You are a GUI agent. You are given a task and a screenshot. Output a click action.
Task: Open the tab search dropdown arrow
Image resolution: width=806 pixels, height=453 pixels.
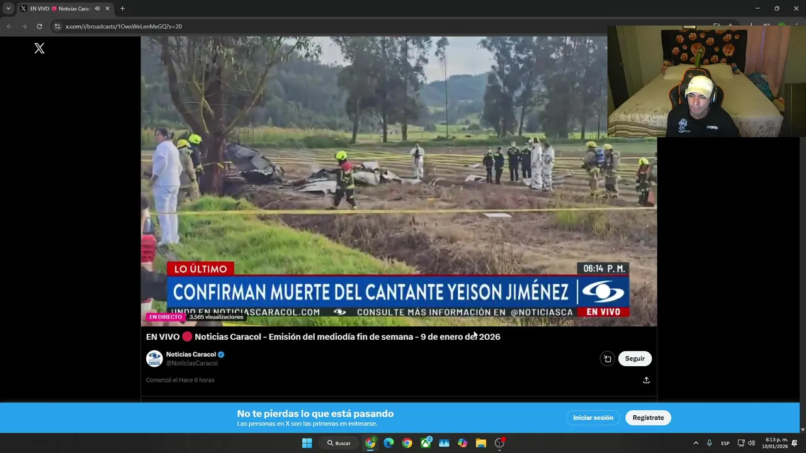click(8, 8)
